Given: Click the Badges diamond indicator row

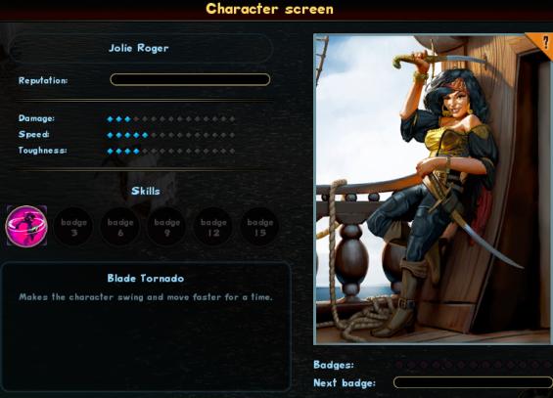Looking at the screenshot, I should pyautogui.click(x=473, y=365).
